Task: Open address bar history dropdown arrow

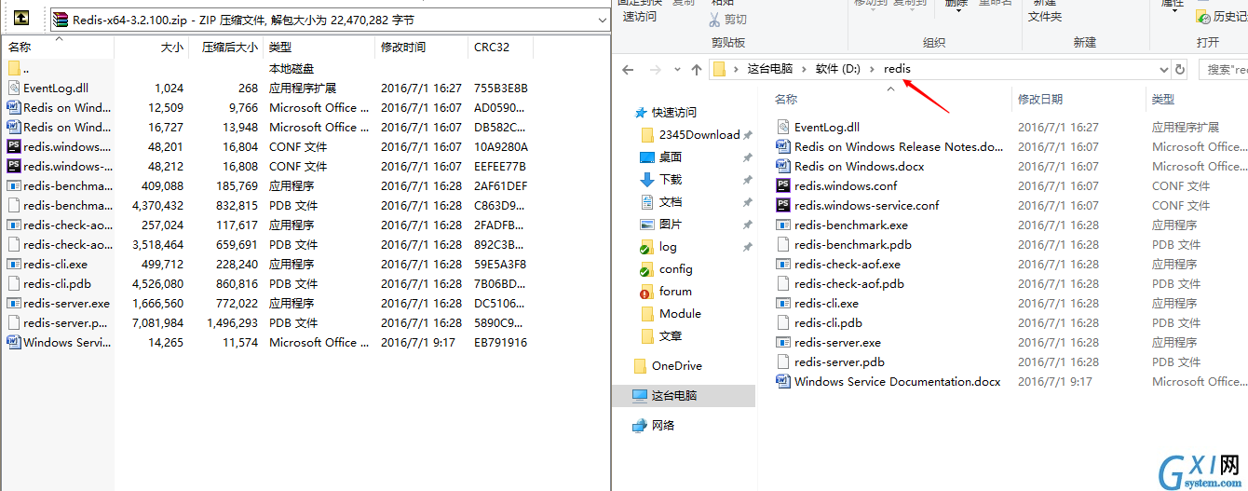Action: click(x=1163, y=69)
